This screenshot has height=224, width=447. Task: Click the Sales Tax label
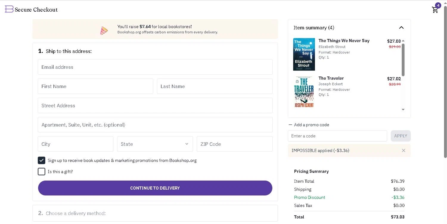303,206
